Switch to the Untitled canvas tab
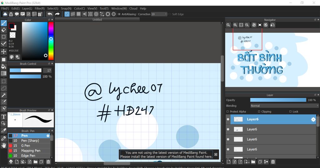The width and height of the screenshot is (320, 168). [97, 20]
